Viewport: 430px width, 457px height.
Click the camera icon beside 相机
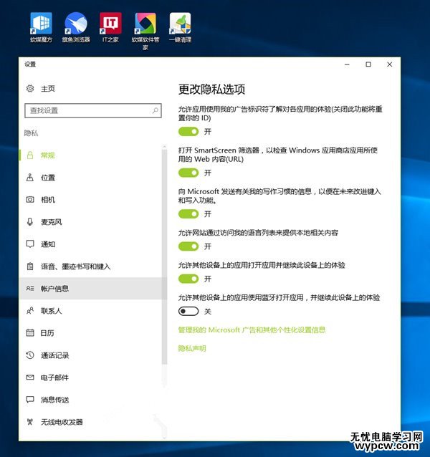[30, 200]
